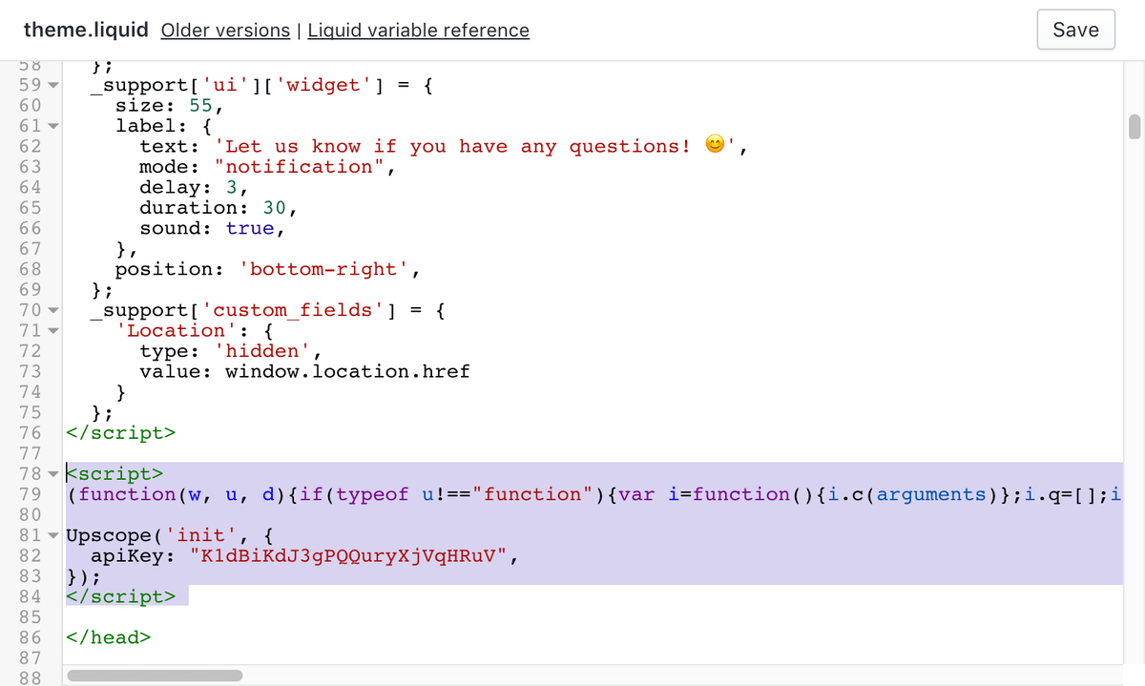This screenshot has width=1145, height=686.
Task: Click window.location.href on line 73
Action: point(348,371)
